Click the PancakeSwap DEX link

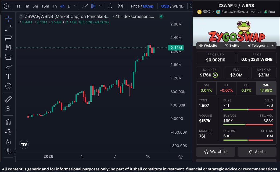click(232, 12)
